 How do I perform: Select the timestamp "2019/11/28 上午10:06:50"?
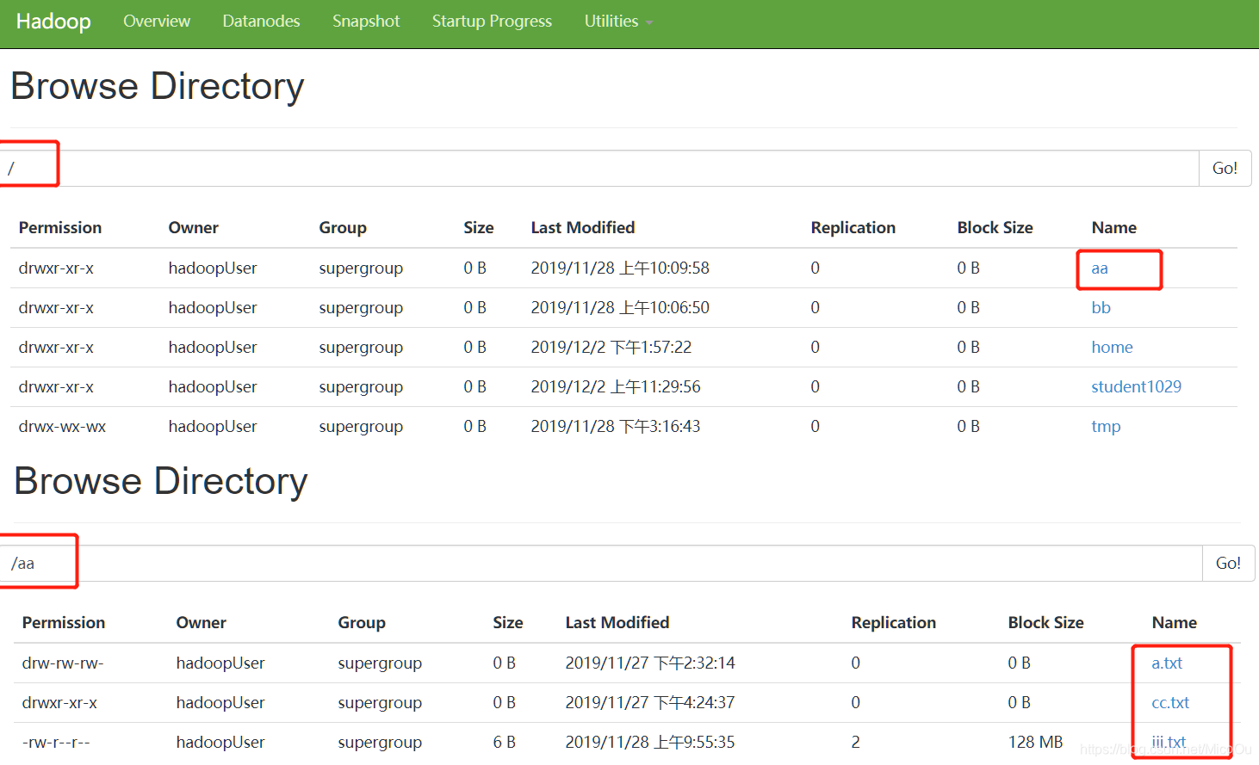coord(620,308)
